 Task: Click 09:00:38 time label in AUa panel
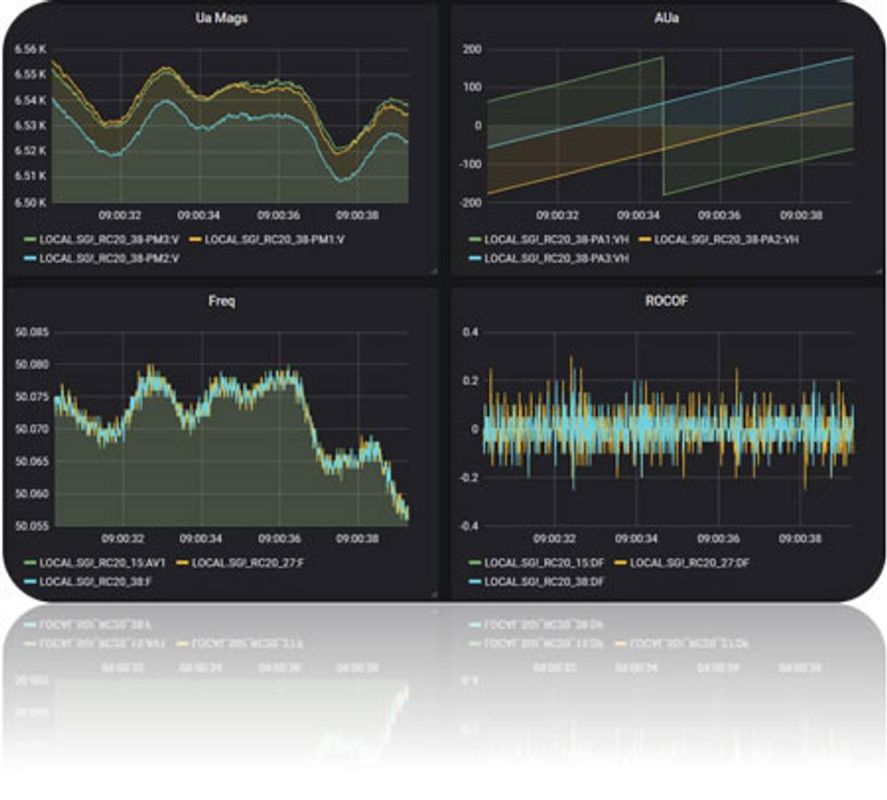click(x=801, y=215)
